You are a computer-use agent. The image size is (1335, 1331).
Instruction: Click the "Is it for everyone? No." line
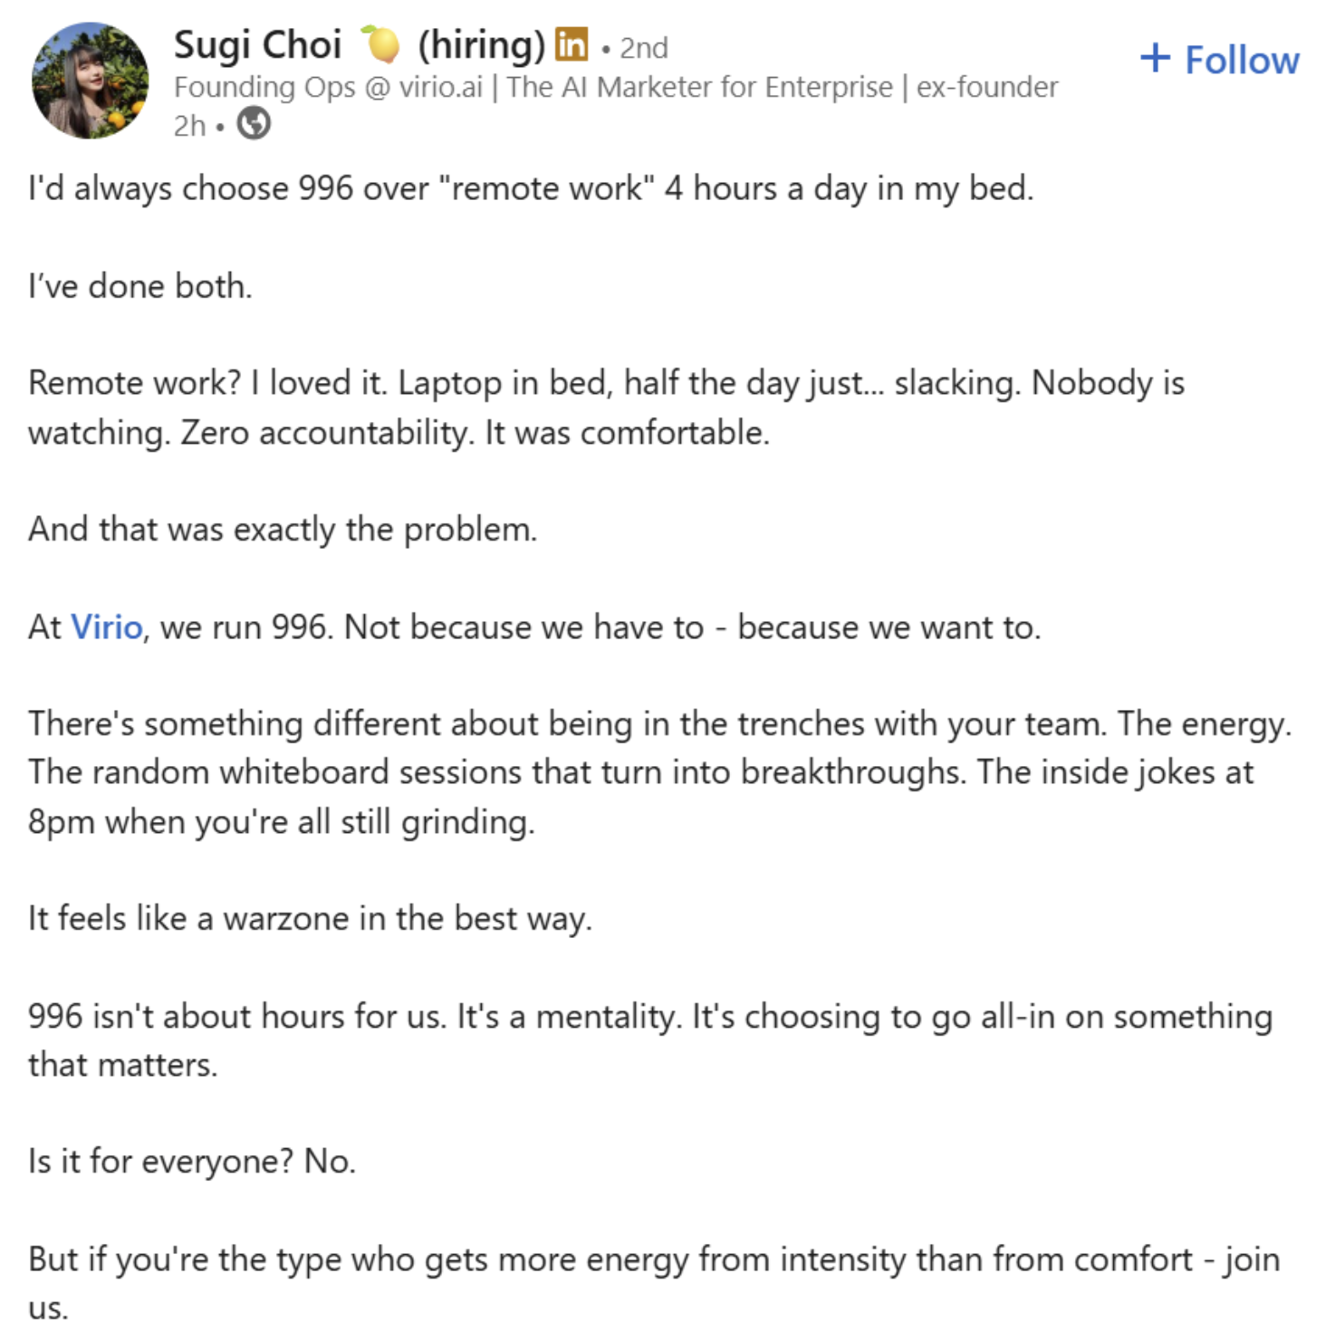192,1161
